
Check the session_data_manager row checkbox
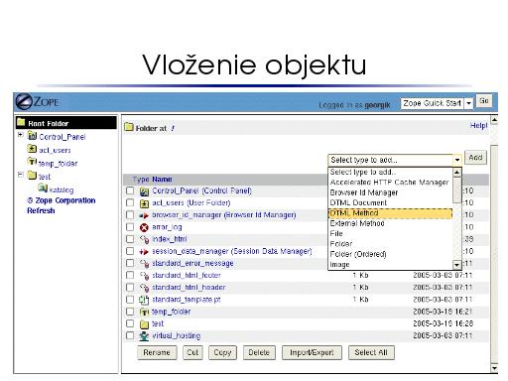(x=130, y=251)
